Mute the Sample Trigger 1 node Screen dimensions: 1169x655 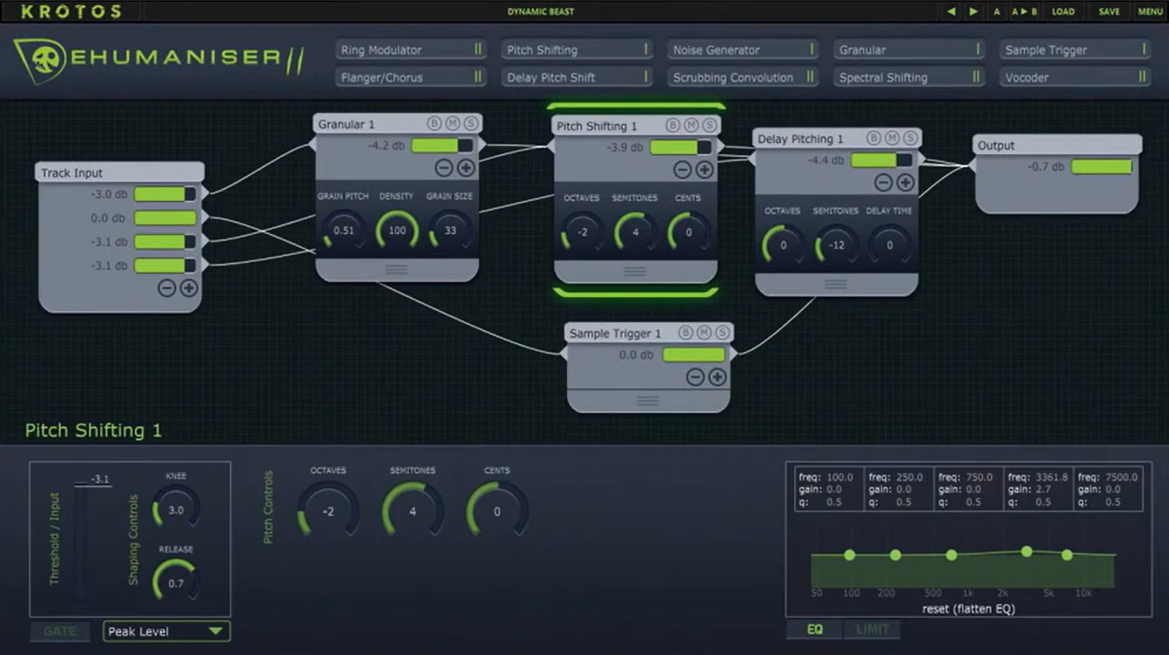pyautogui.click(x=704, y=333)
